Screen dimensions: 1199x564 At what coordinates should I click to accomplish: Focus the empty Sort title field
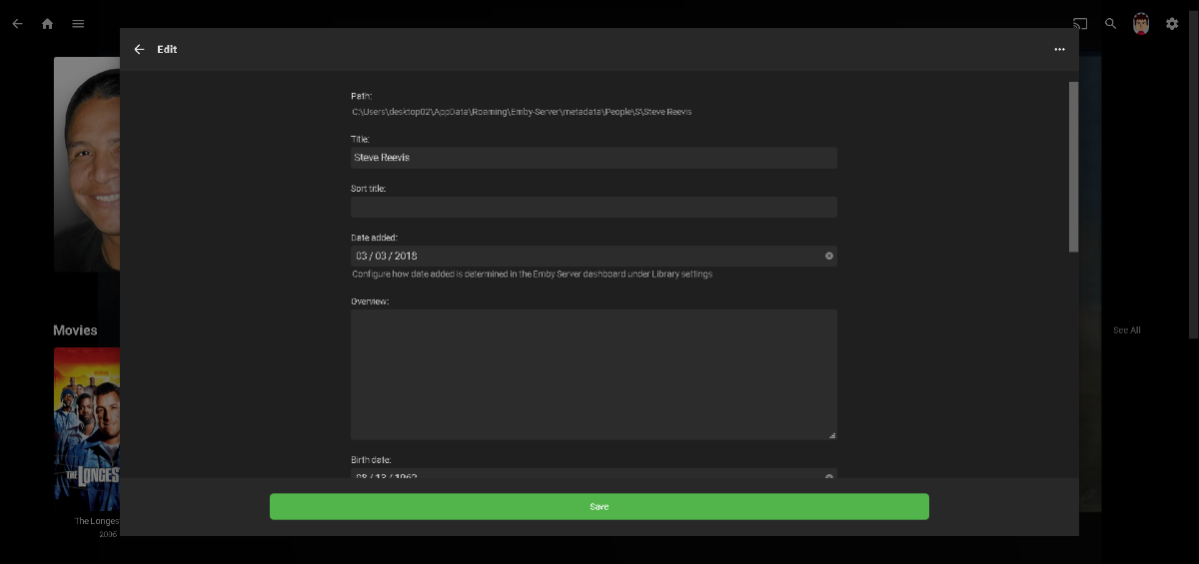[594, 207]
